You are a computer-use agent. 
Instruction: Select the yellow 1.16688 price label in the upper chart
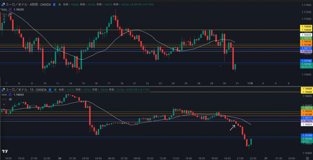coord(306,27)
